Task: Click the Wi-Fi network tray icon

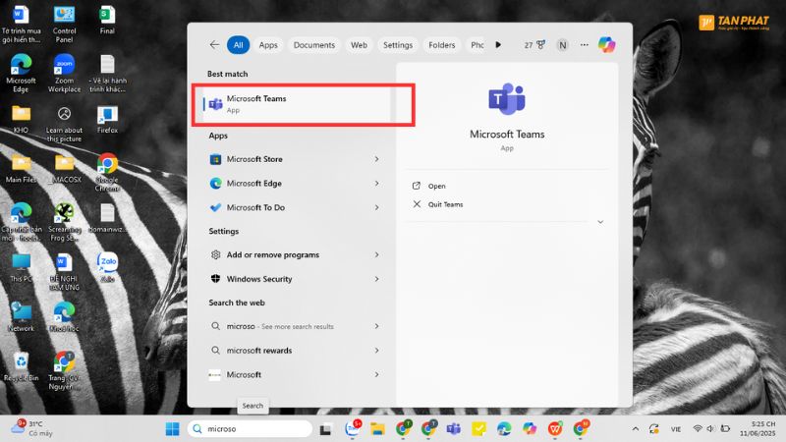Action: 698,429
